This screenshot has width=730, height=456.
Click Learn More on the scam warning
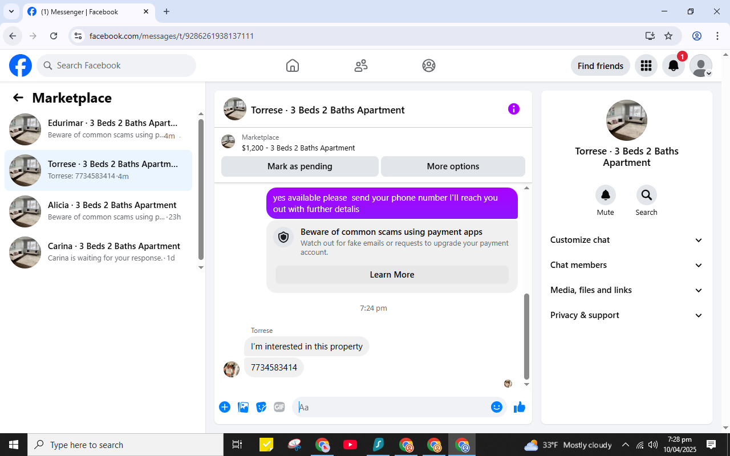point(392,274)
